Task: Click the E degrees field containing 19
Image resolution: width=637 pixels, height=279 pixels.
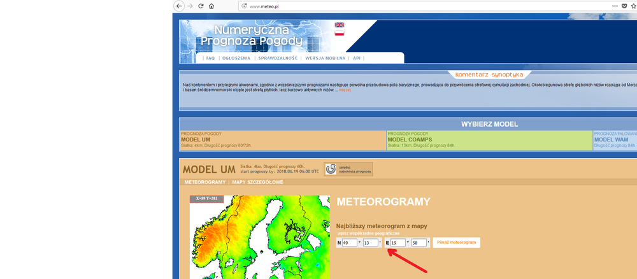Action: click(398, 243)
